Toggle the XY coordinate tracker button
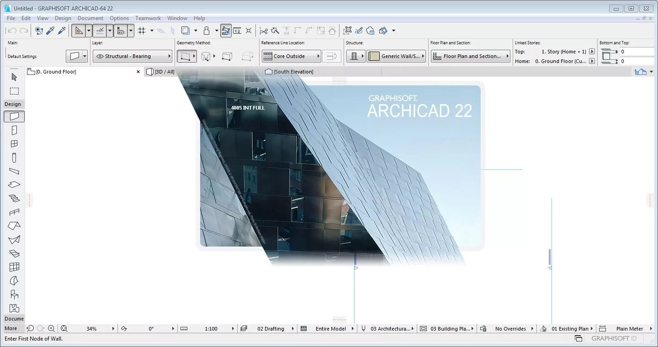Screen dimensions: 658x347 pos(121,31)
